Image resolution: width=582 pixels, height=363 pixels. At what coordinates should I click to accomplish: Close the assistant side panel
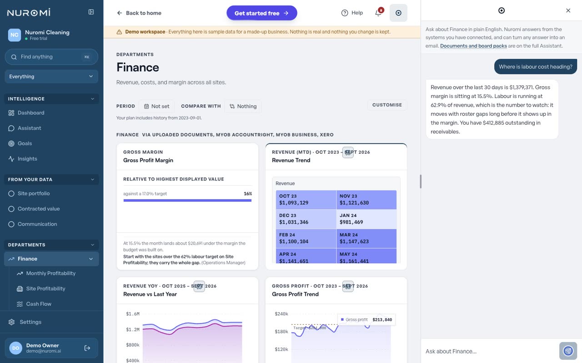(x=568, y=10)
